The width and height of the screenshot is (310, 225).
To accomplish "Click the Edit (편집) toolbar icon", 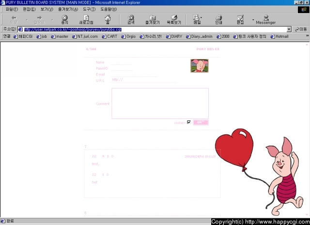I will pyautogui.click(x=240, y=19).
